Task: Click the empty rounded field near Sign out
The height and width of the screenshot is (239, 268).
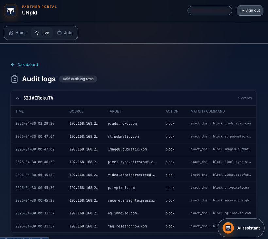Action: tap(210, 10)
